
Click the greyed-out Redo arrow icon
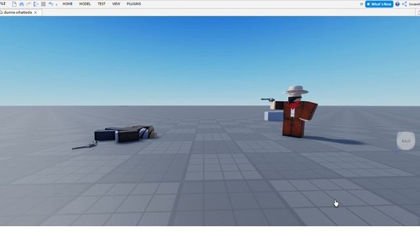tap(28, 4)
